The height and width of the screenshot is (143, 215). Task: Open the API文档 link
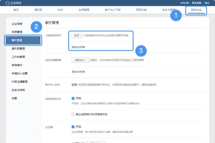(185, 3)
